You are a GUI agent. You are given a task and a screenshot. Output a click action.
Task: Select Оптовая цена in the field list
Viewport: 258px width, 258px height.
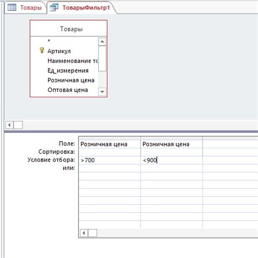pyautogui.click(x=67, y=90)
